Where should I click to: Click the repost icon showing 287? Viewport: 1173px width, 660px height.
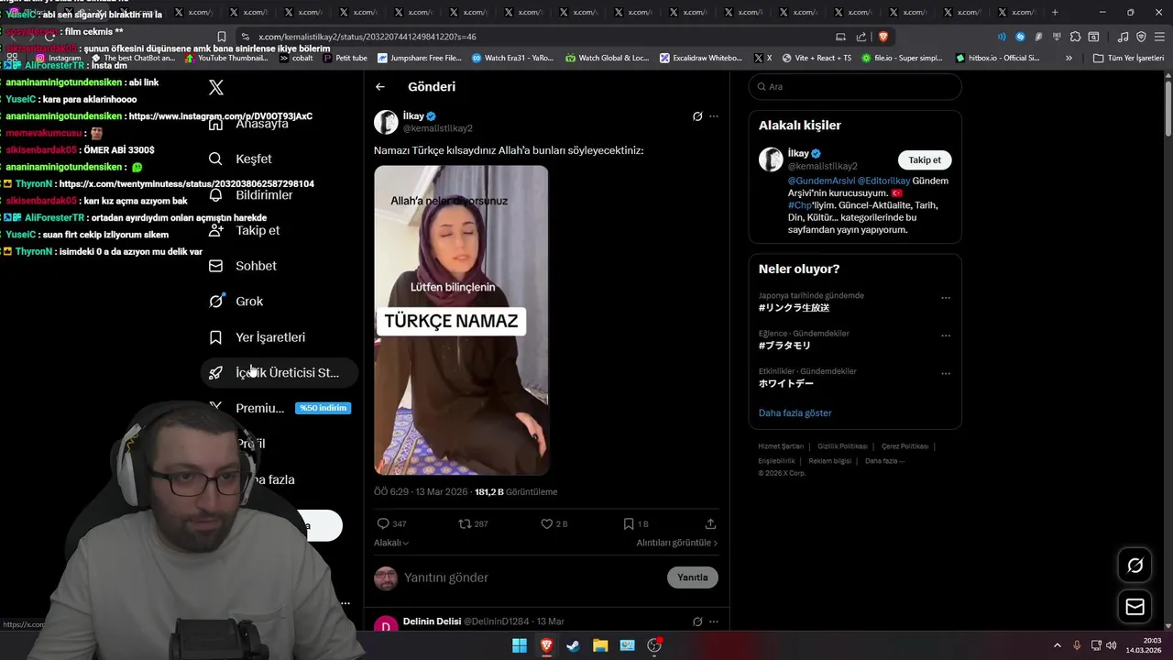pyautogui.click(x=465, y=523)
